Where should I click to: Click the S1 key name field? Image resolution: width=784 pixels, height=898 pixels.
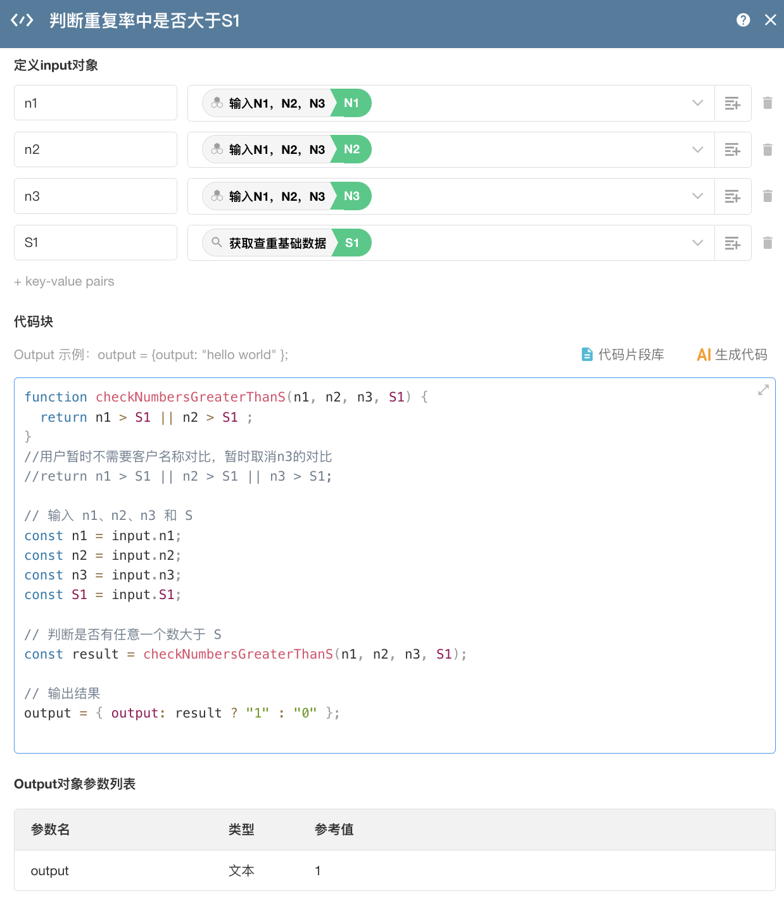(96, 243)
